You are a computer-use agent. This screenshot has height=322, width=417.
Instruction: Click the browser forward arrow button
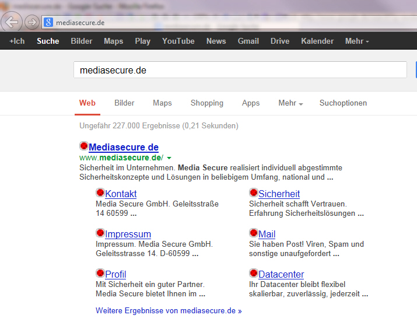[x=32, y=22]
